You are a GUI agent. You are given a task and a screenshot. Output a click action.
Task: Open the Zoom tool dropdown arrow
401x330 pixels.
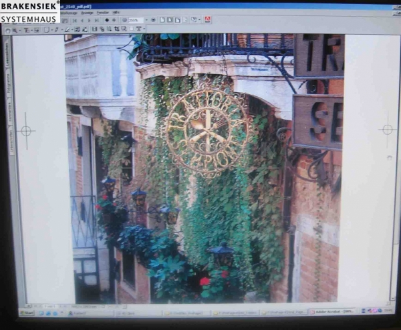tap(20, 31)
